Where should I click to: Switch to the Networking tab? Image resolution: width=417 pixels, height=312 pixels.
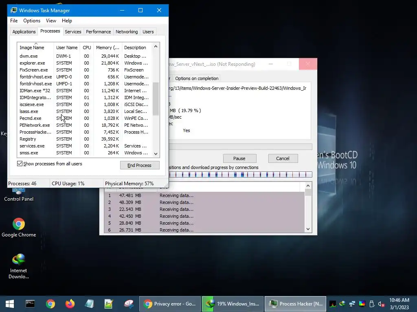coord(127,32)
